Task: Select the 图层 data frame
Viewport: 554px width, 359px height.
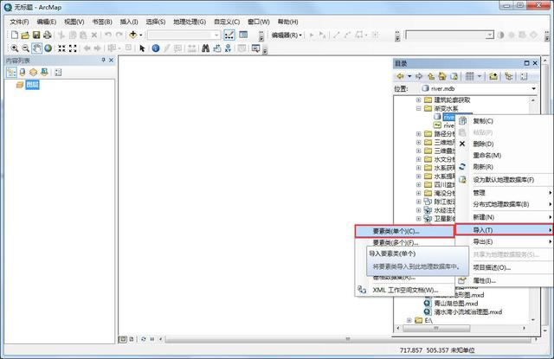Action: (32, 85)
